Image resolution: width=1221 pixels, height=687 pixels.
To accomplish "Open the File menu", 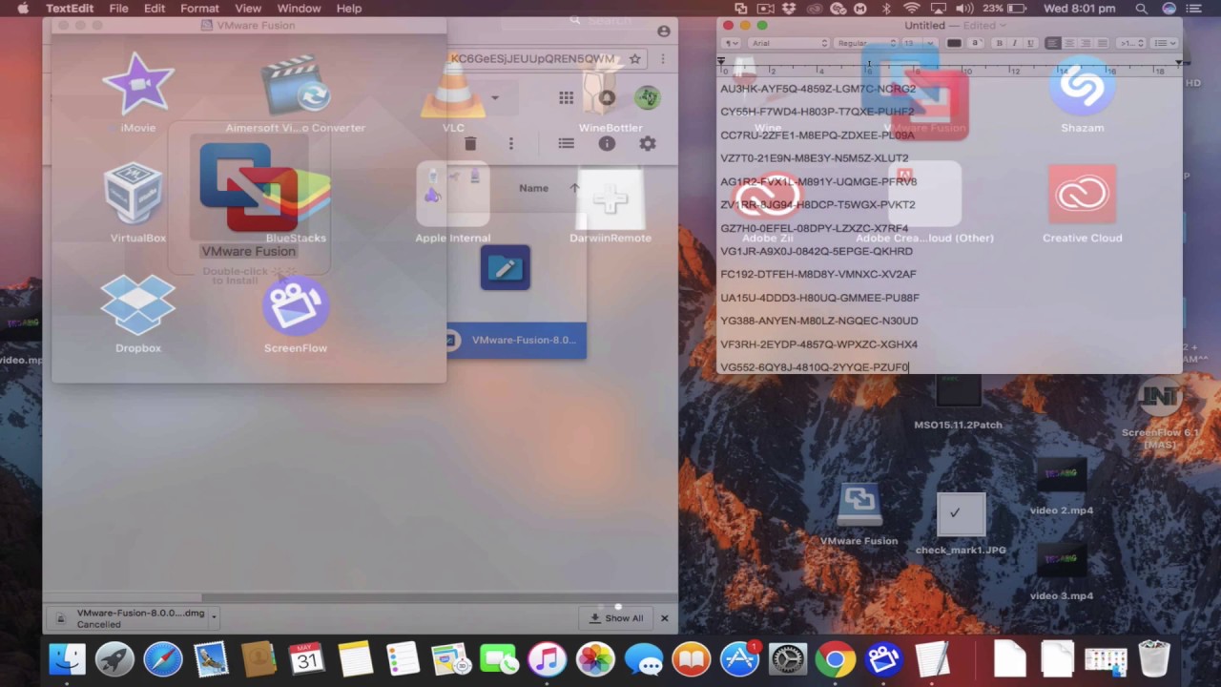I will (118, 9).
